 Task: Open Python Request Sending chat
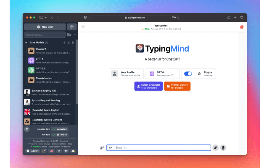click(50, 102)
